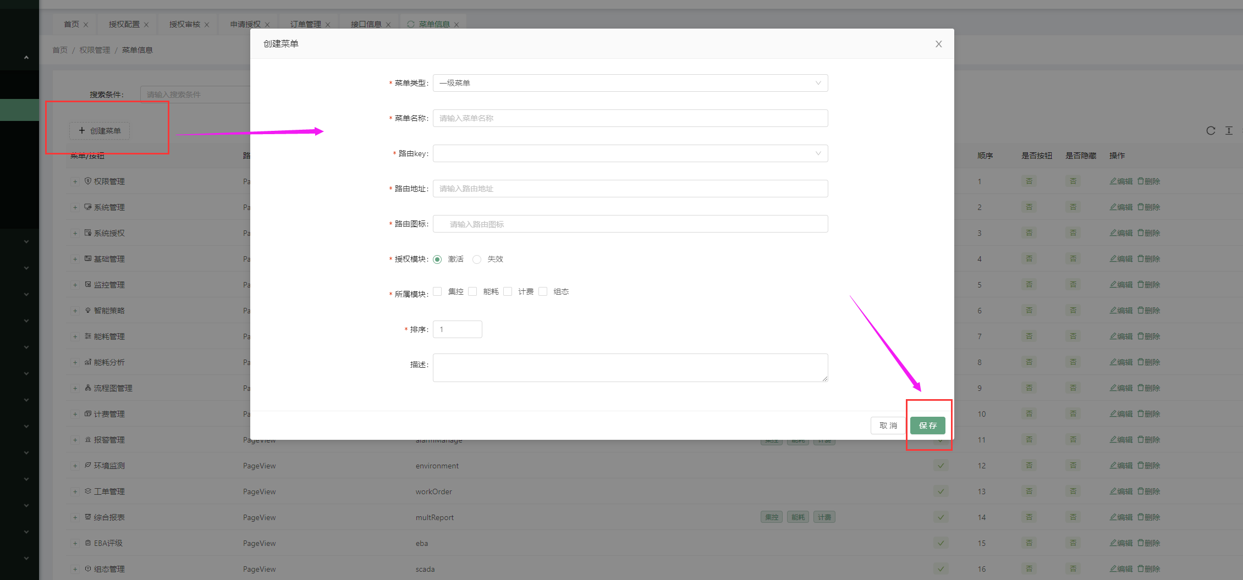Click the 菜单名称 input field

point(630,118)
